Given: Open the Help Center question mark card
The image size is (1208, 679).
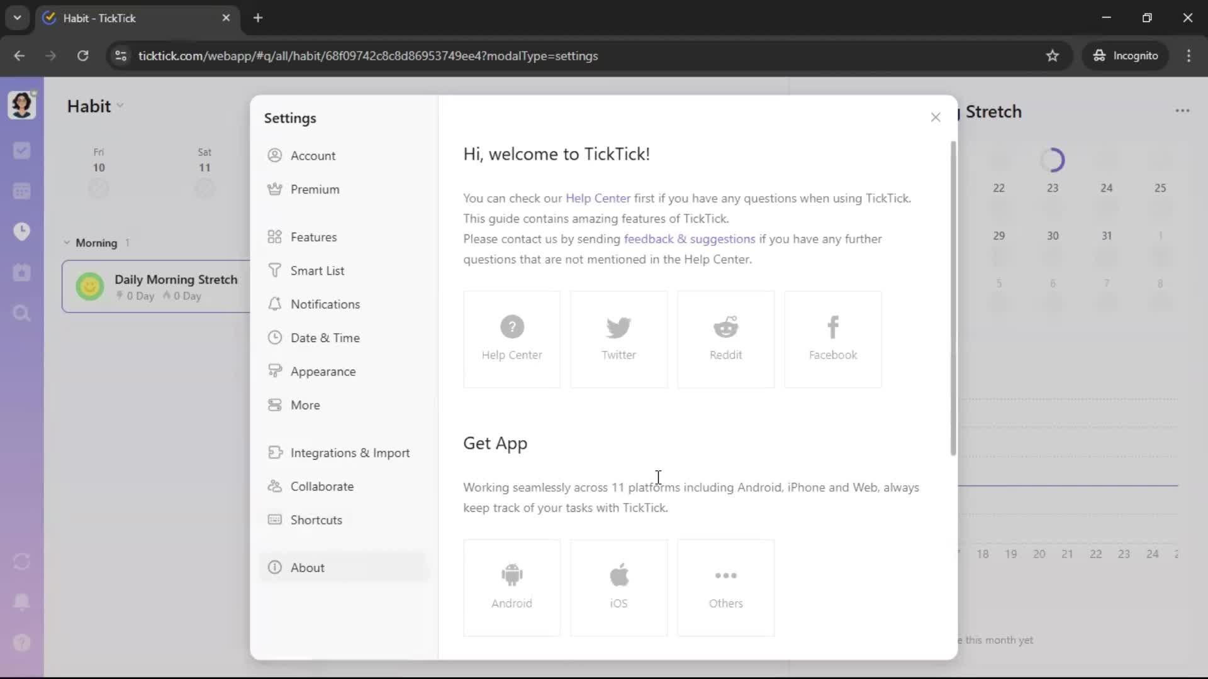Looking at the screenshot, I should point(512,339).
